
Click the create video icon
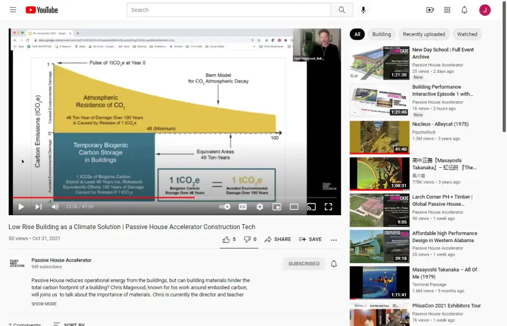(430, 10)
